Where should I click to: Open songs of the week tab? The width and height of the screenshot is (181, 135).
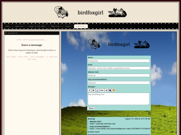[x=38, y=26]
